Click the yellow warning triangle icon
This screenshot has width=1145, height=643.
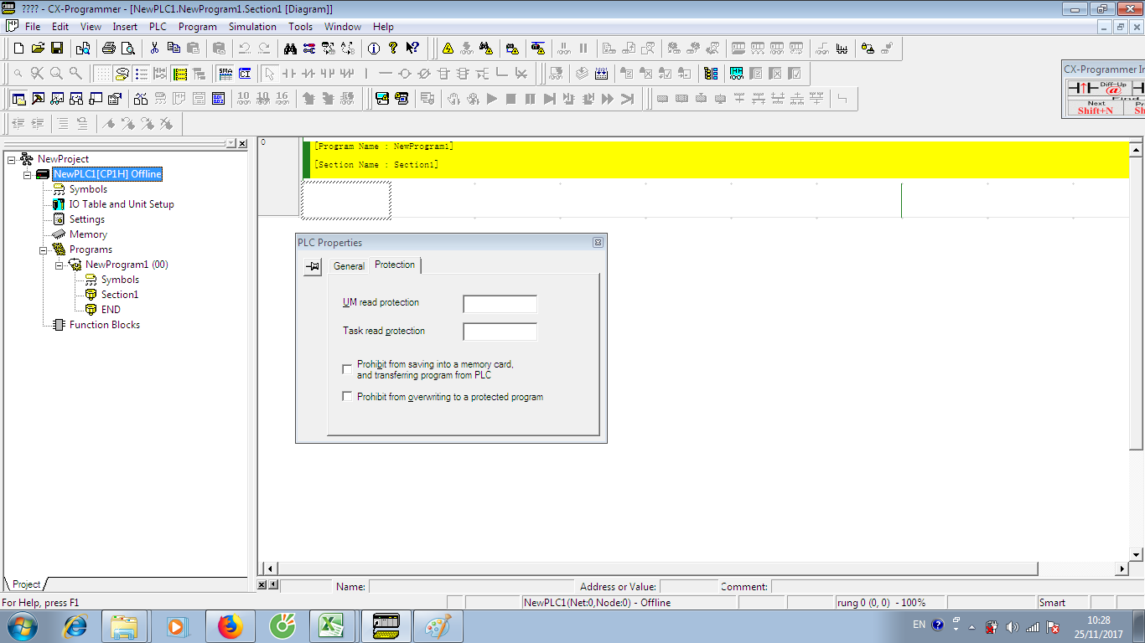point(448,49)
